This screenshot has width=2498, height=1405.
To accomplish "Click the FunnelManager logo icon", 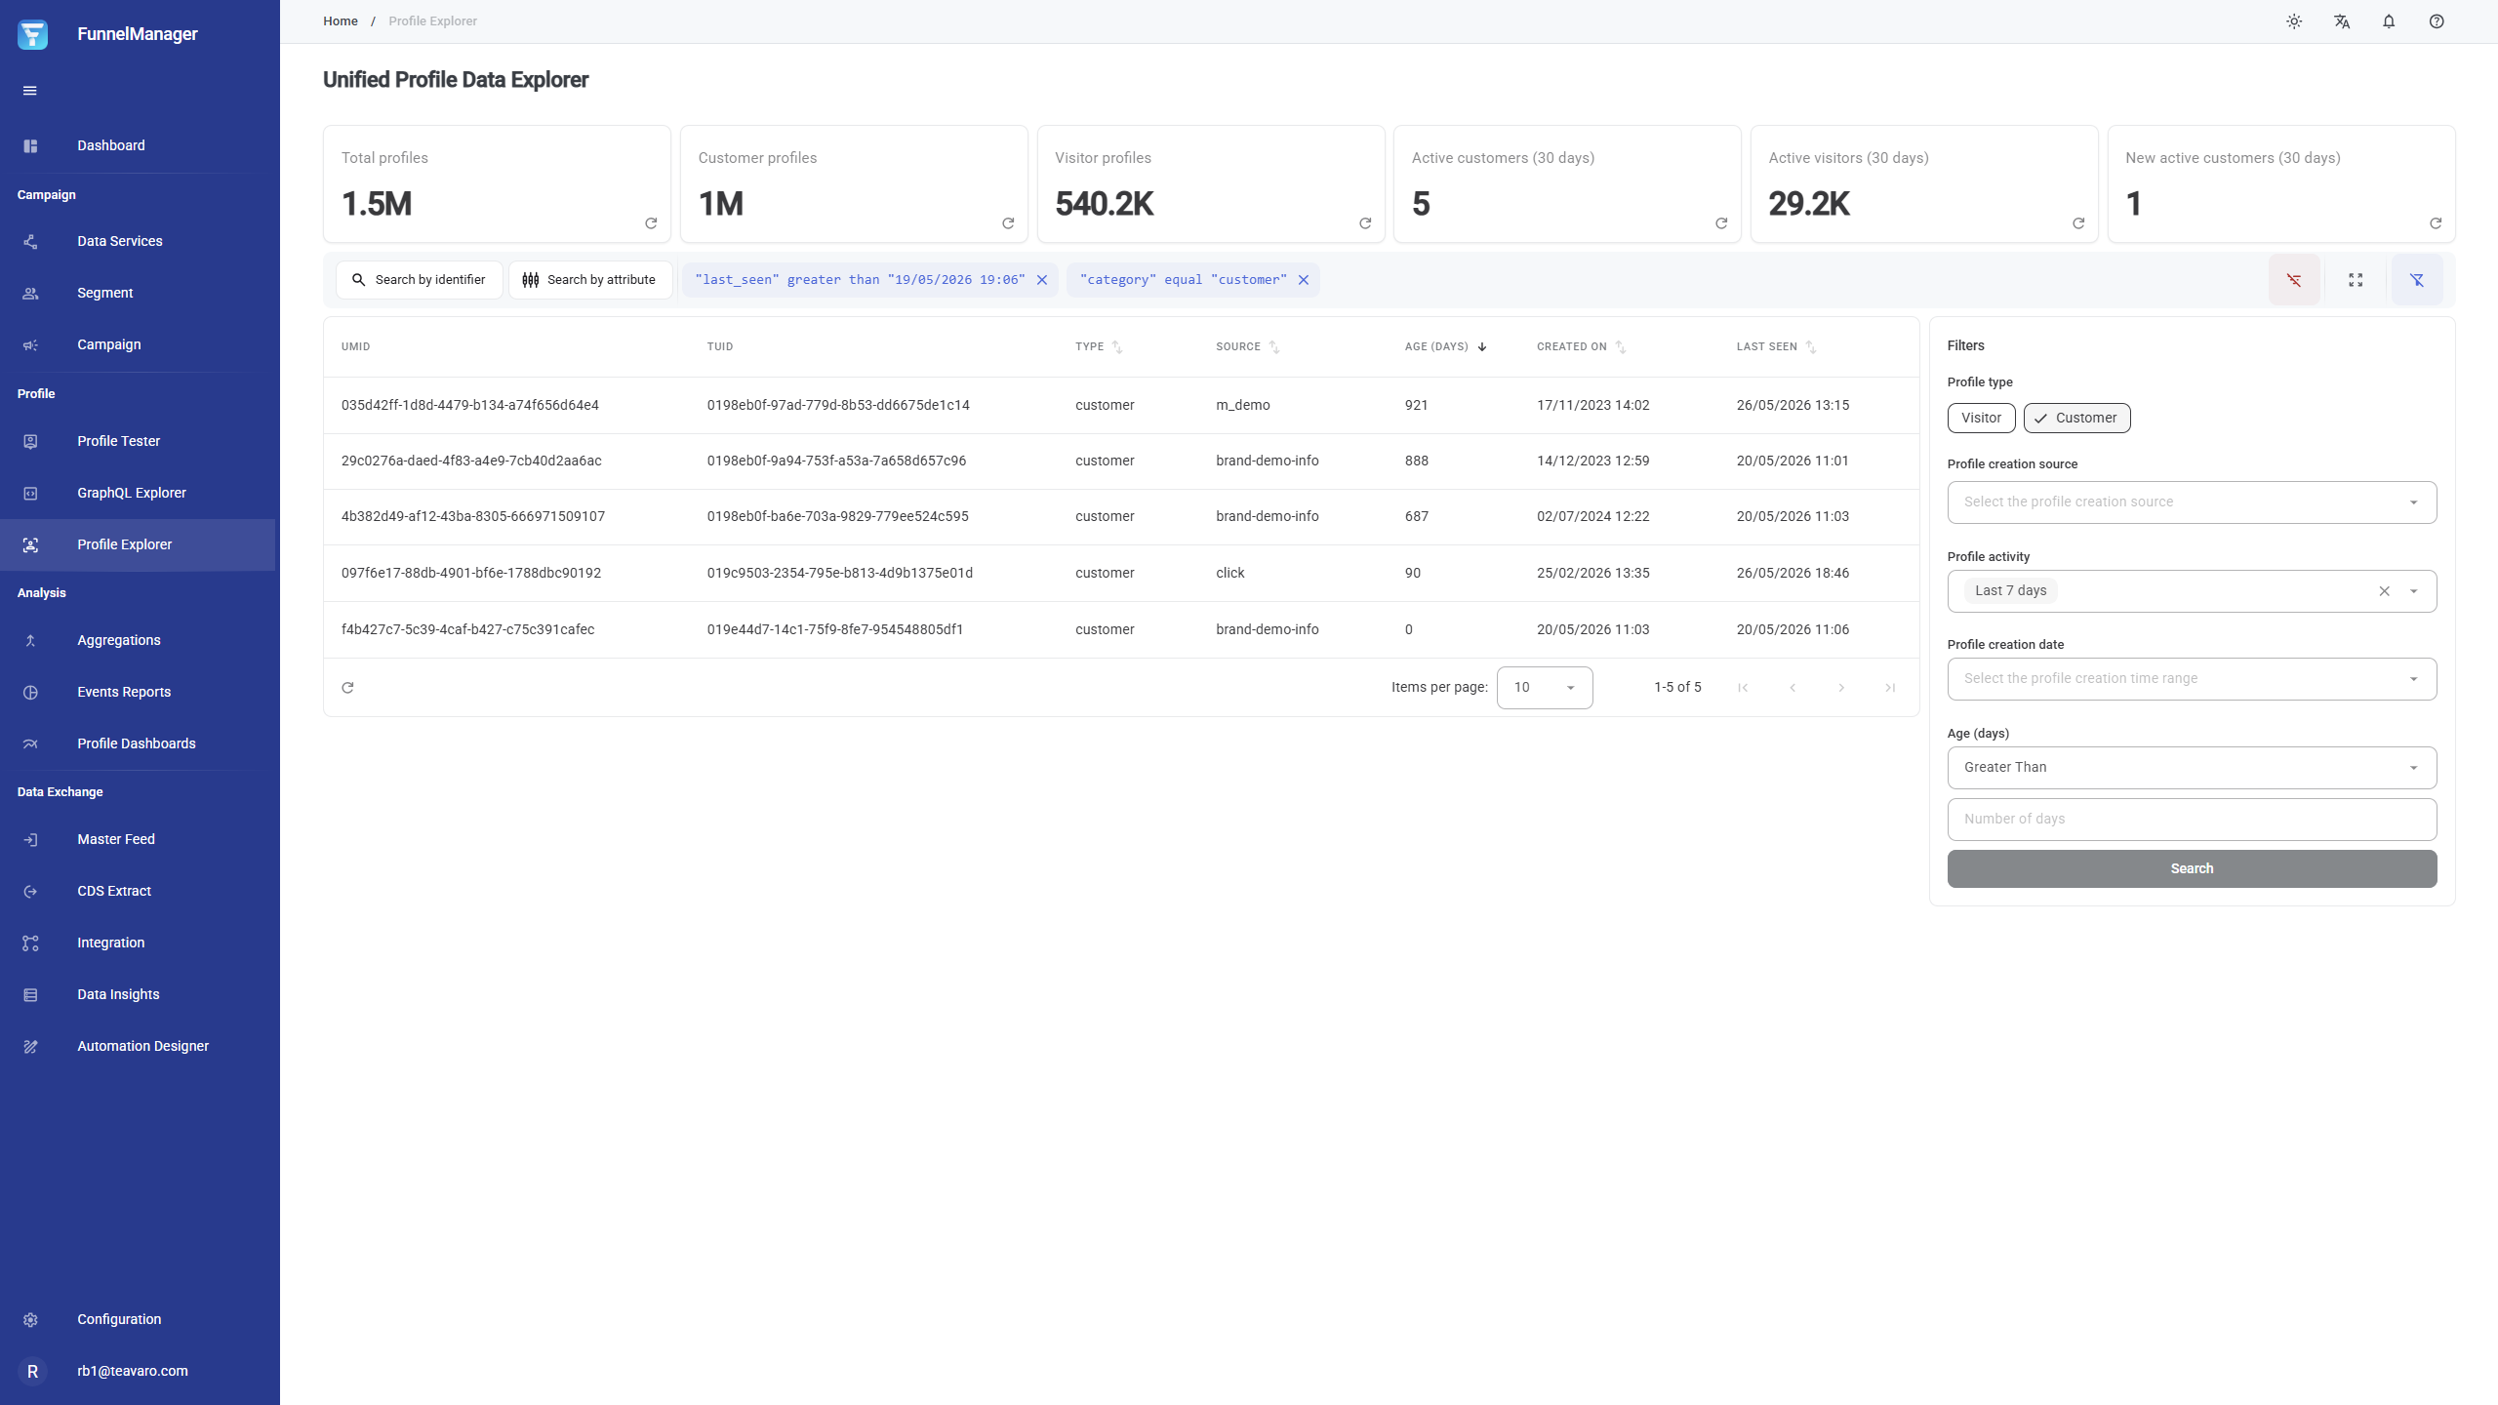I will click(32, 34).
